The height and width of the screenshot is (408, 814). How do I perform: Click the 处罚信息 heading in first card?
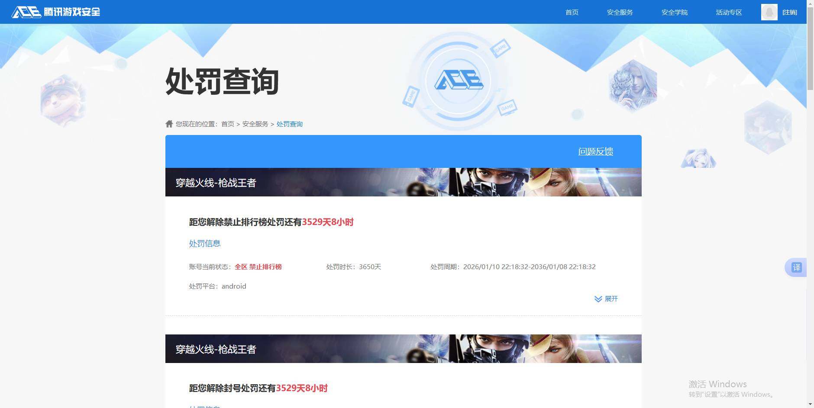click(x=205, y=244)
